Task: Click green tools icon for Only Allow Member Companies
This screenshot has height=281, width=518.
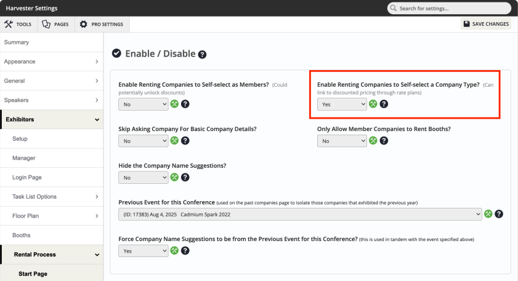Action: pos(373,140)
